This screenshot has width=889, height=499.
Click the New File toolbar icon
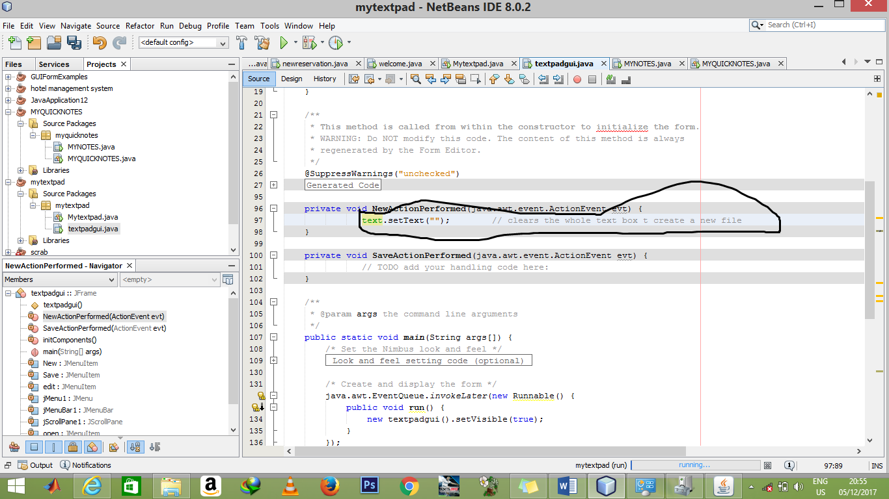[14, 43]
